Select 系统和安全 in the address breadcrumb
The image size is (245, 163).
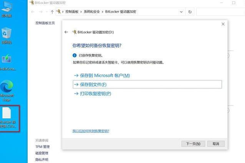pyautogui.click(x=92, y=12)
